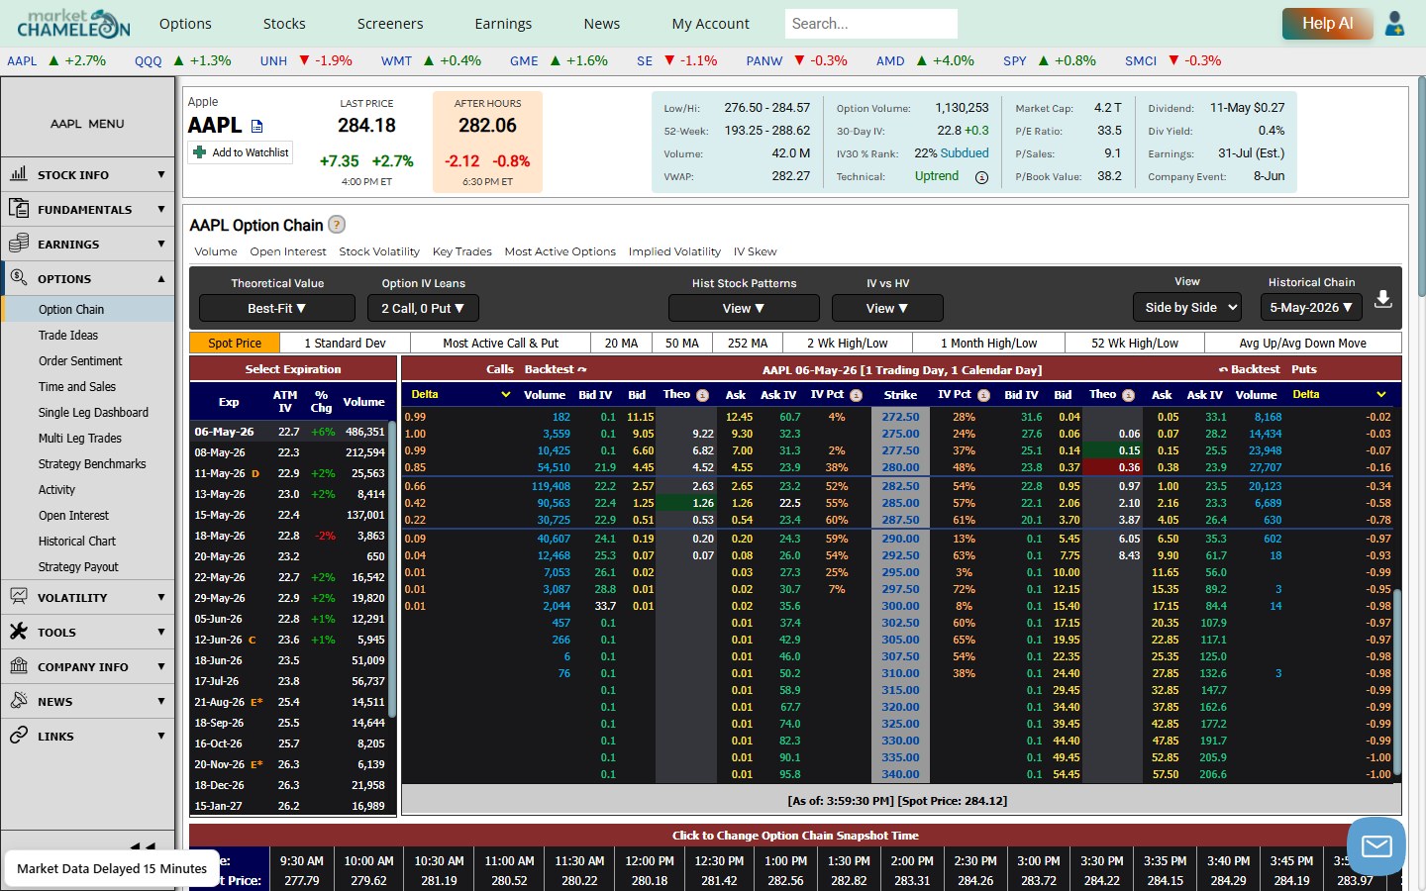Viewport: 1426px width, 891px height.
Task: Click the Puts Backtest icon
Action: point(1223,369)
